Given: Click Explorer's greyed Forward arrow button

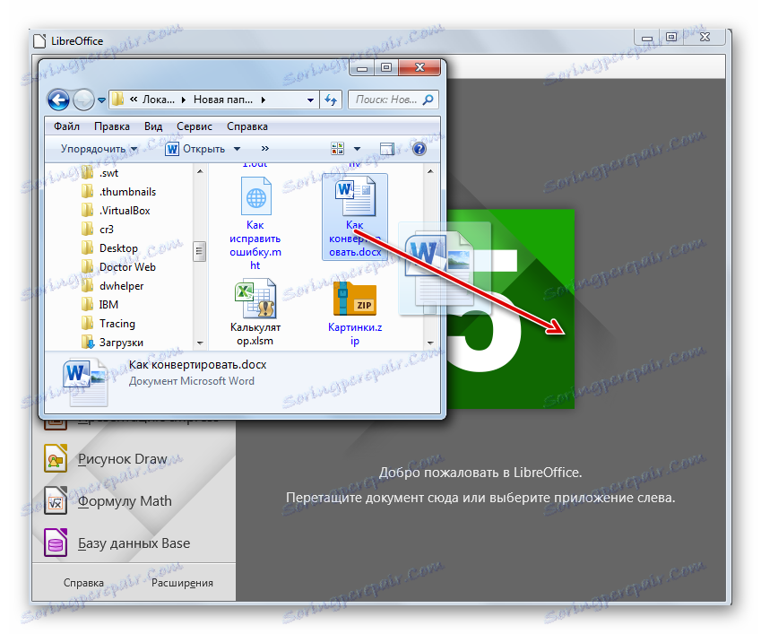Looking at the screenshot, I should pyautogui.click(x=83, y=100).
